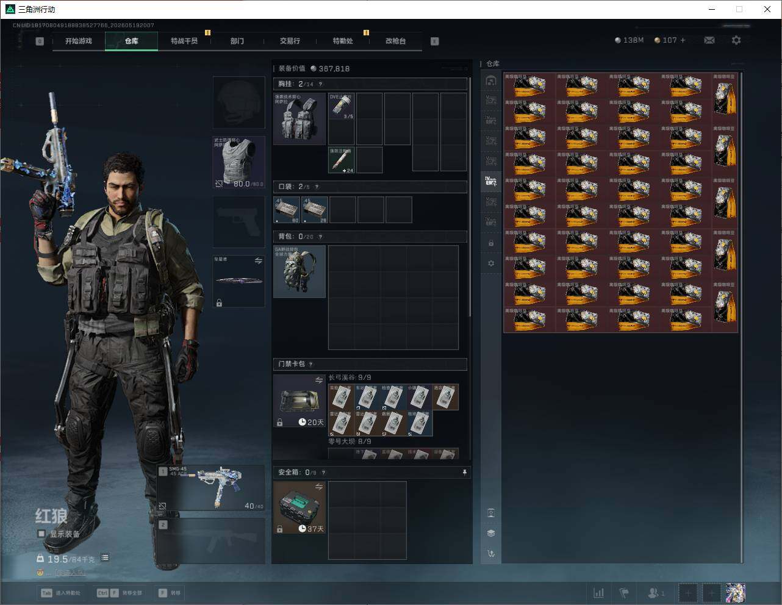Click the bottom-most icon in the warehouse sidebar
The height and width of the screenshot is (605, 782).
coord(491,554)
